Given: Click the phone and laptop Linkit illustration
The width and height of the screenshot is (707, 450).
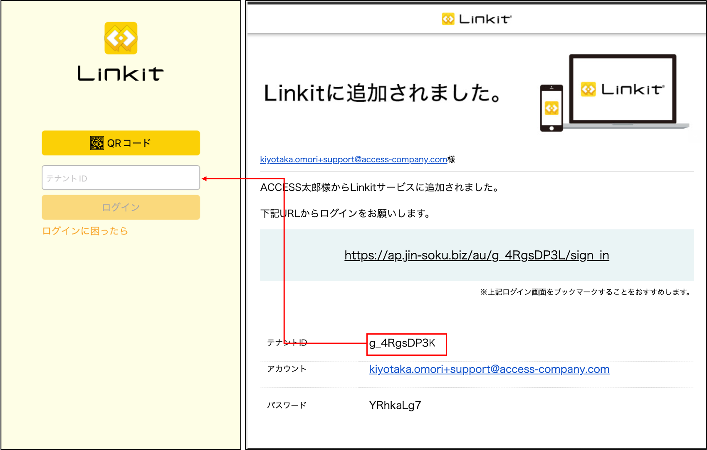Looking at the screenshot, I should (x=614, y=93).
